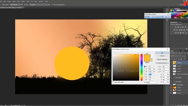Filter layers by type (T) icon
This screenshot has height=106, width=188.
tap(185, 53)
